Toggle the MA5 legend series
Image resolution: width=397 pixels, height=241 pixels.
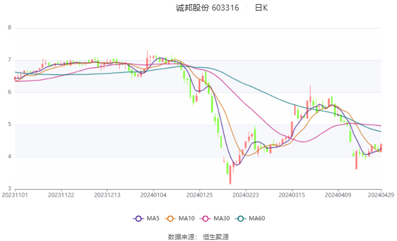(x=147, y=218)
